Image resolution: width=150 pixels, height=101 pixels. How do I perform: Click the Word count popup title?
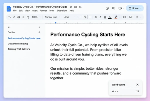click(118, 85)
